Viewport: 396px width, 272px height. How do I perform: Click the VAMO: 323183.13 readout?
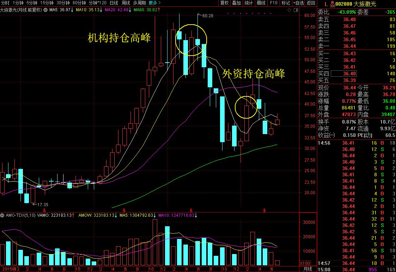pos(56,215)
